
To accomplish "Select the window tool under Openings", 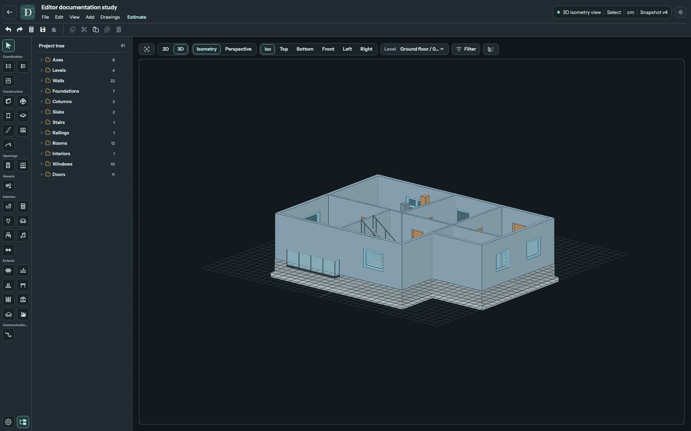I will tap(23, 166).
